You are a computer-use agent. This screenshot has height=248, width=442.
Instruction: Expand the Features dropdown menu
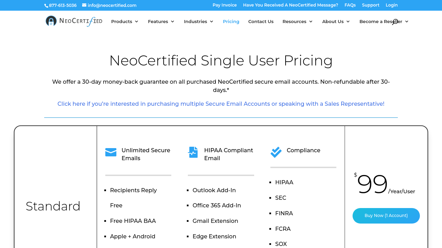click(161, 21)
